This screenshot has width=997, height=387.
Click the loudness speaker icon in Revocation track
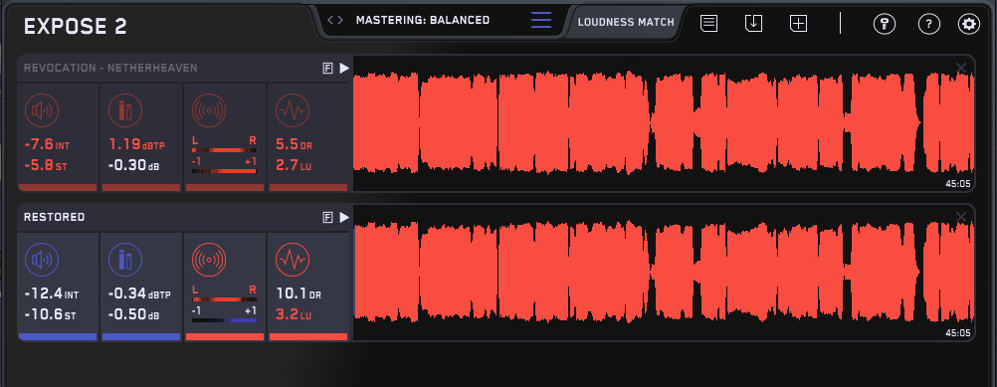pyautogui.click(x=42, y=110)
